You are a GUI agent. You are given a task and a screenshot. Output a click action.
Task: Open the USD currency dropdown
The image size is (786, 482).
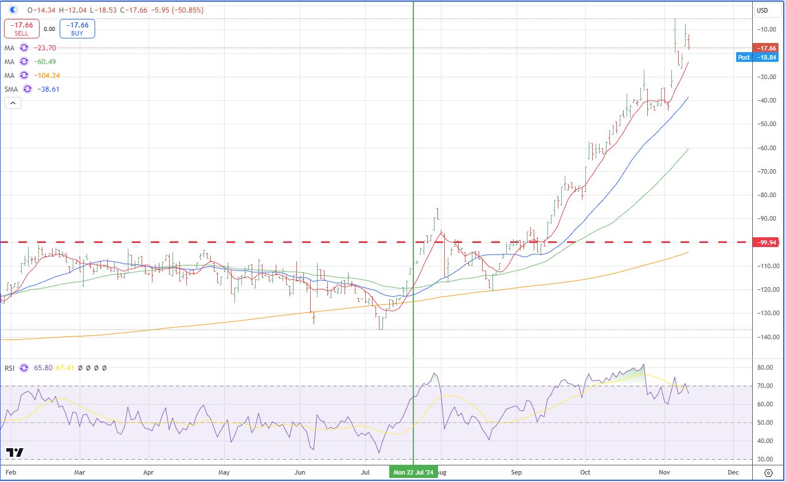[762, 10]
